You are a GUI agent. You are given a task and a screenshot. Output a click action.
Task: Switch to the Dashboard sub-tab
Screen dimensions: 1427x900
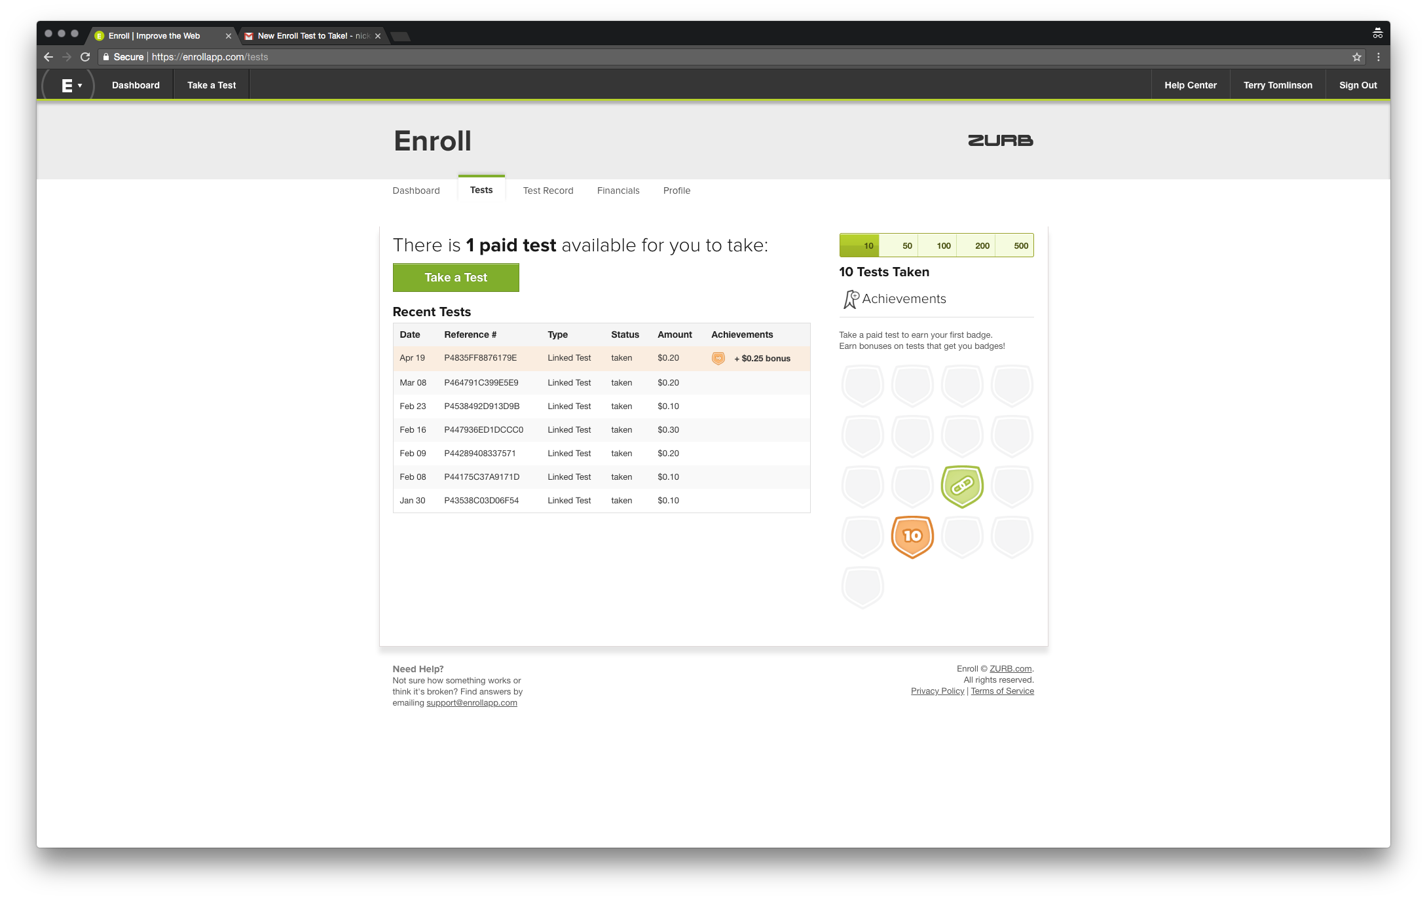click(x=416, y=190)
